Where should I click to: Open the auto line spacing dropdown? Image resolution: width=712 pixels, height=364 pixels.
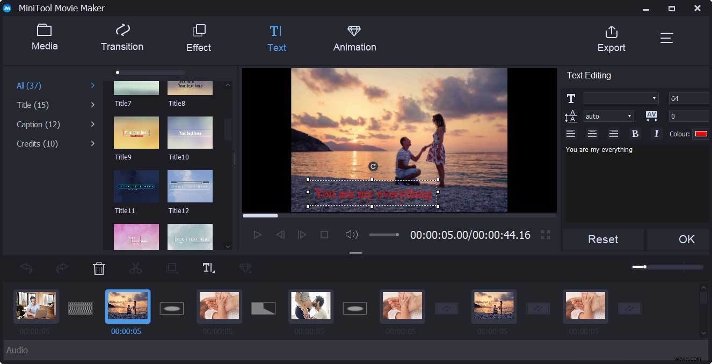pos(608,115)
